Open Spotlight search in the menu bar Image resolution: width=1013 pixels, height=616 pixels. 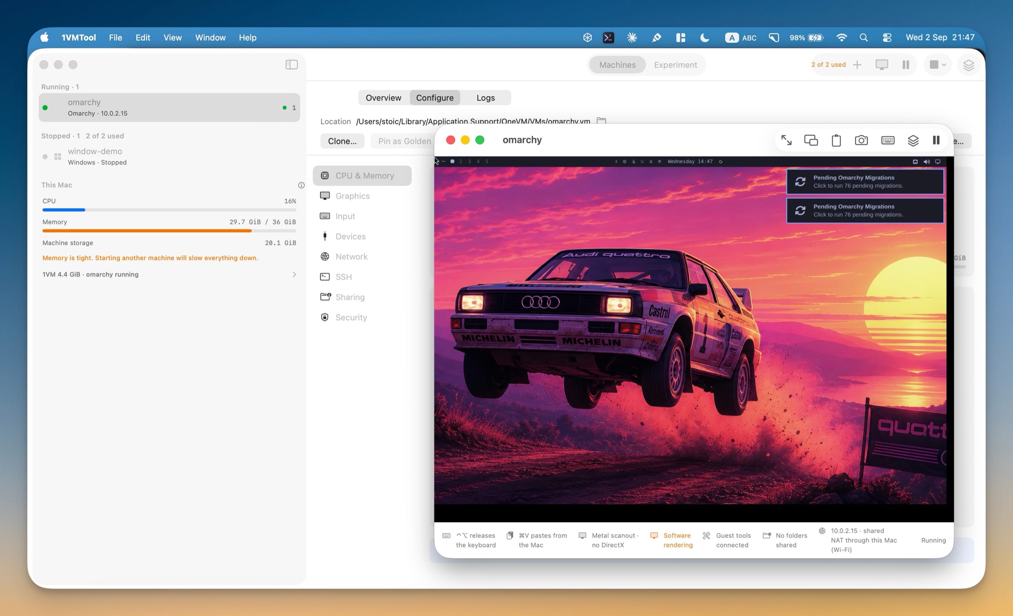tap(864, 38)
